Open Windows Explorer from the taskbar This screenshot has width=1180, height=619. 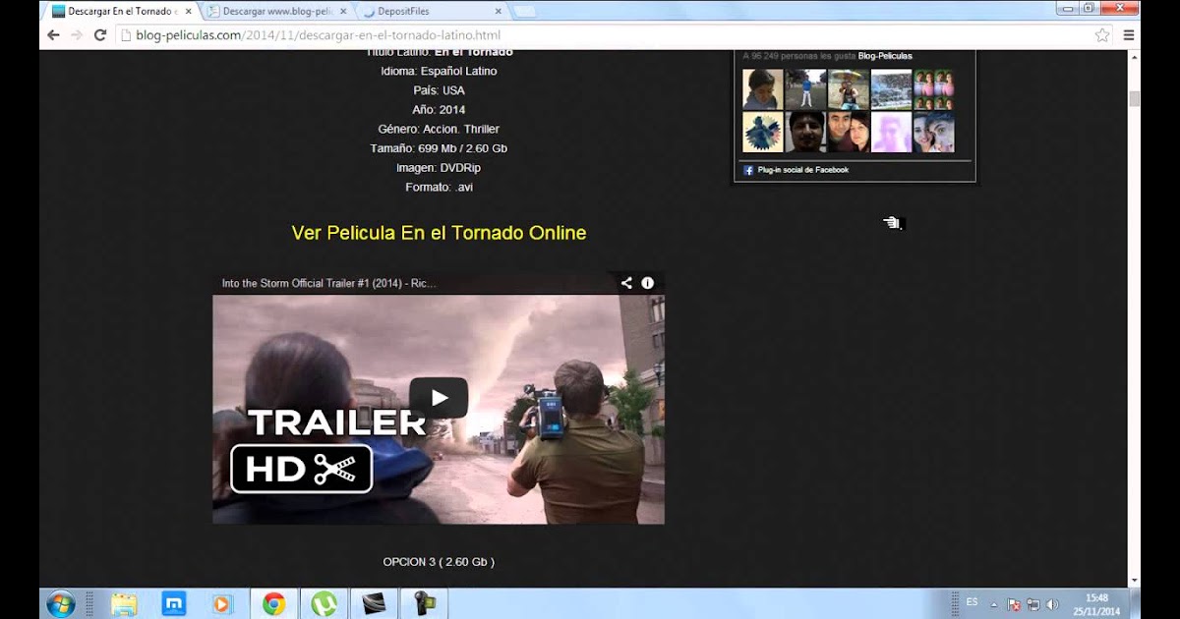pos(124,603)
